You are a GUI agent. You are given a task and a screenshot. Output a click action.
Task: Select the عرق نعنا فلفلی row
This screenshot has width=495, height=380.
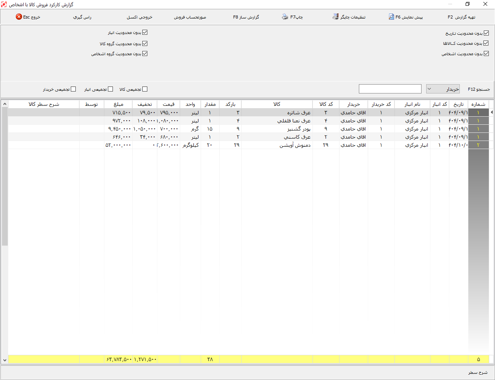tap(249, 120)
